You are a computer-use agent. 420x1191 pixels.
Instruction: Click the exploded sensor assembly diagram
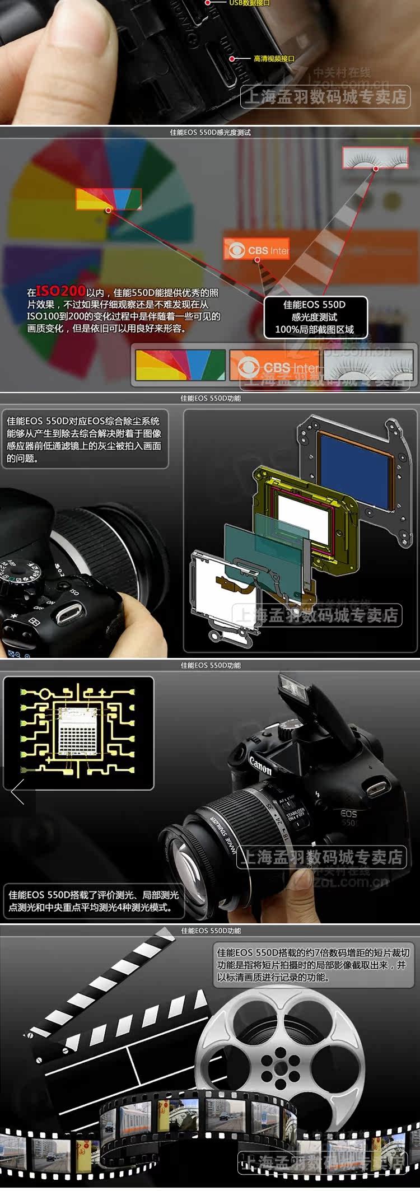pos(301,531)
